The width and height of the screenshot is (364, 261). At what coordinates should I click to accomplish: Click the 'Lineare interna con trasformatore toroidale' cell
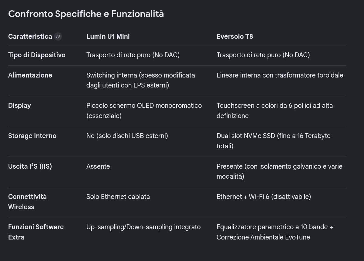tap(280, 75)
